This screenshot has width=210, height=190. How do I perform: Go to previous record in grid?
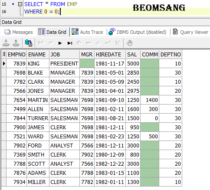(x=51, y=43)
